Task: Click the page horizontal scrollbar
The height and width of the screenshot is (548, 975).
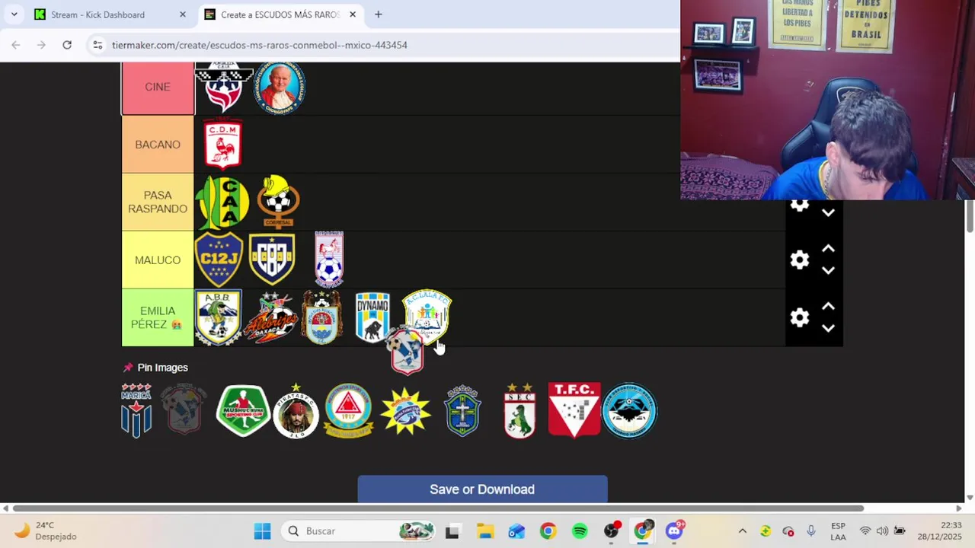Action: point(438,508)
